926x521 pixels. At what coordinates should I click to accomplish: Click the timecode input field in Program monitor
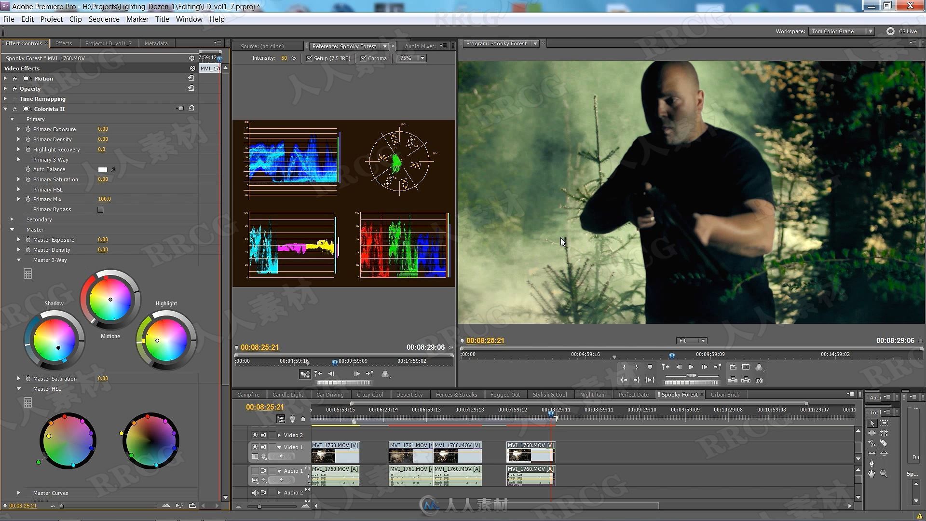485,340
